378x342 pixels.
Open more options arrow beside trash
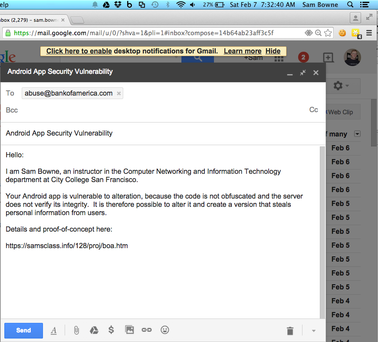pyautogui.click(x=314, y=331)
